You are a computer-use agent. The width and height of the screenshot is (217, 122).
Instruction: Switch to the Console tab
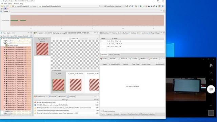[53, 97]
